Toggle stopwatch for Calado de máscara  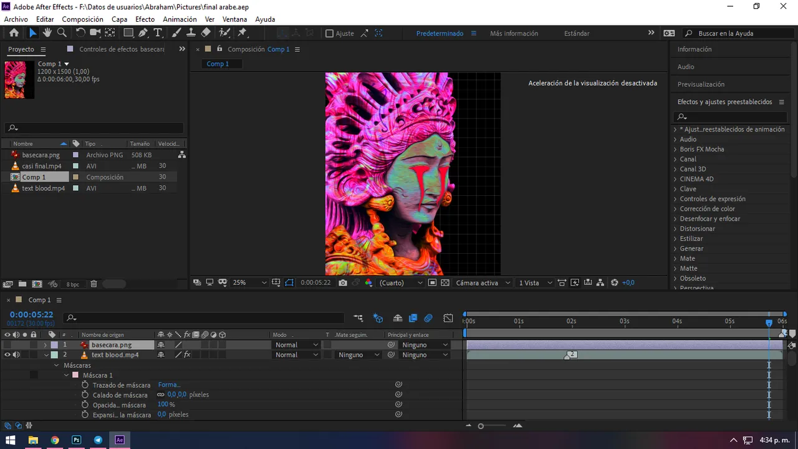point(85,395)
